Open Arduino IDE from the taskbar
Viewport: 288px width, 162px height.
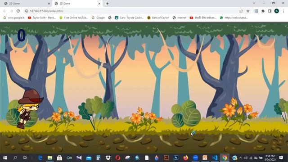click(x=69, y=158)
